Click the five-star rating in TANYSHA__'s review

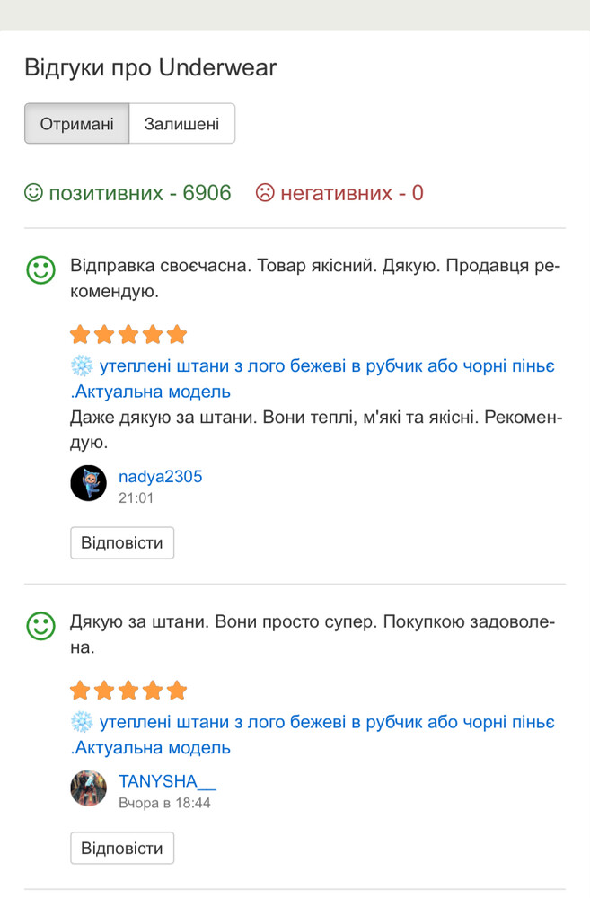(x=128, y=691)
